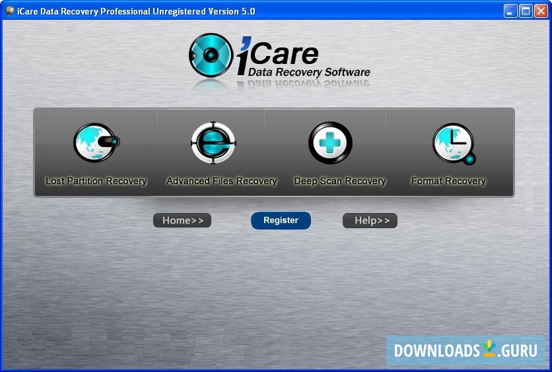The image size is (552, 372).
Task: Click the blue Register button
Action: pos(281,220)
